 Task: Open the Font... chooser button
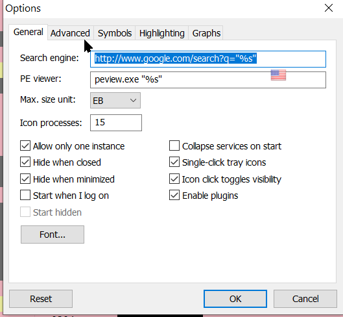53,235
